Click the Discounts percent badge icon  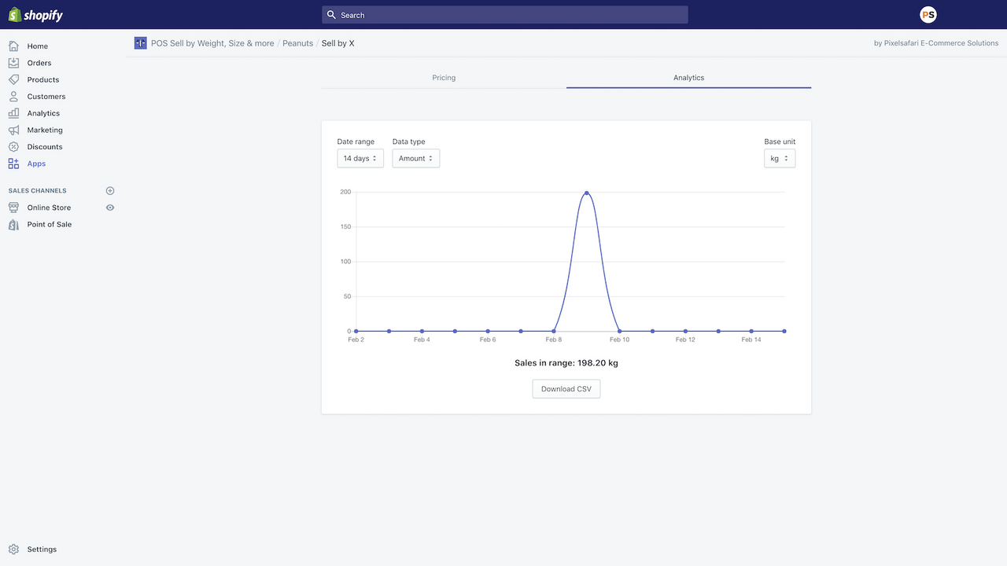click(x=13, y=147)
